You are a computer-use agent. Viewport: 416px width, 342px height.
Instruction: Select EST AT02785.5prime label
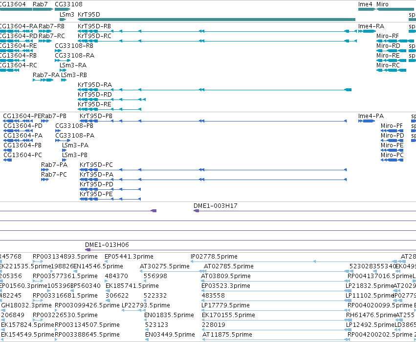click(x=229, y=266)
